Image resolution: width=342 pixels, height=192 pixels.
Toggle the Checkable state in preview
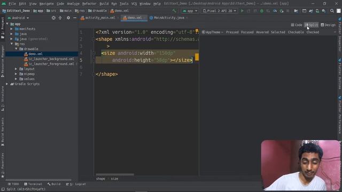pos(296,32)
